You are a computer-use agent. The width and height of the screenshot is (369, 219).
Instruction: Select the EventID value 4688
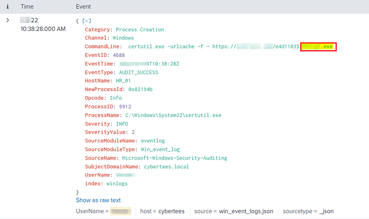119,55
